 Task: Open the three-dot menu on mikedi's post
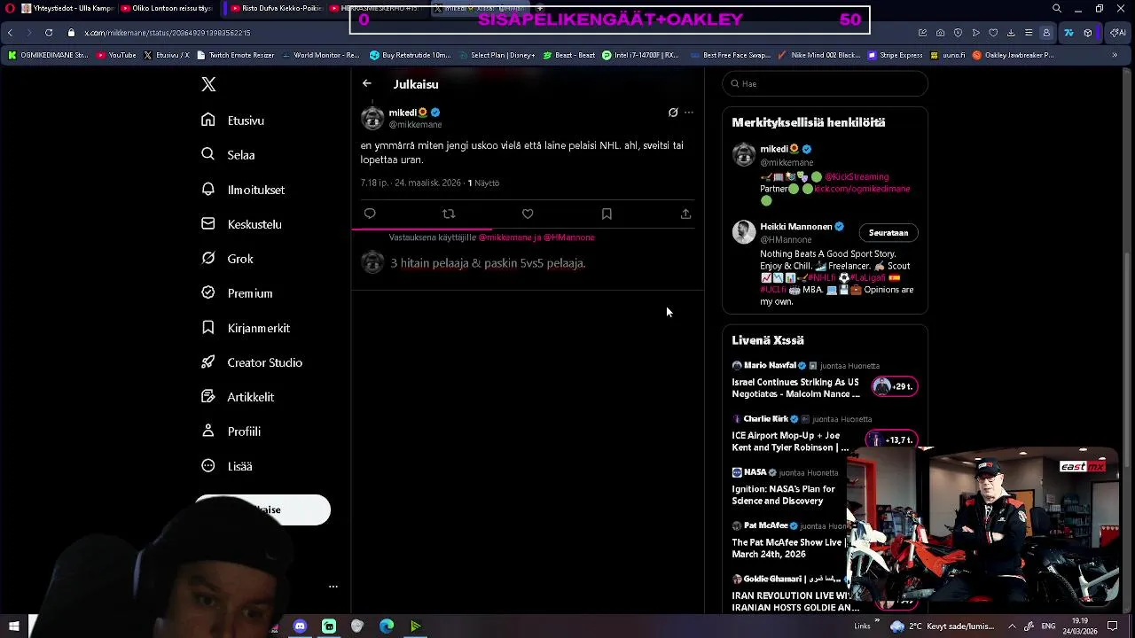point(689,113)
